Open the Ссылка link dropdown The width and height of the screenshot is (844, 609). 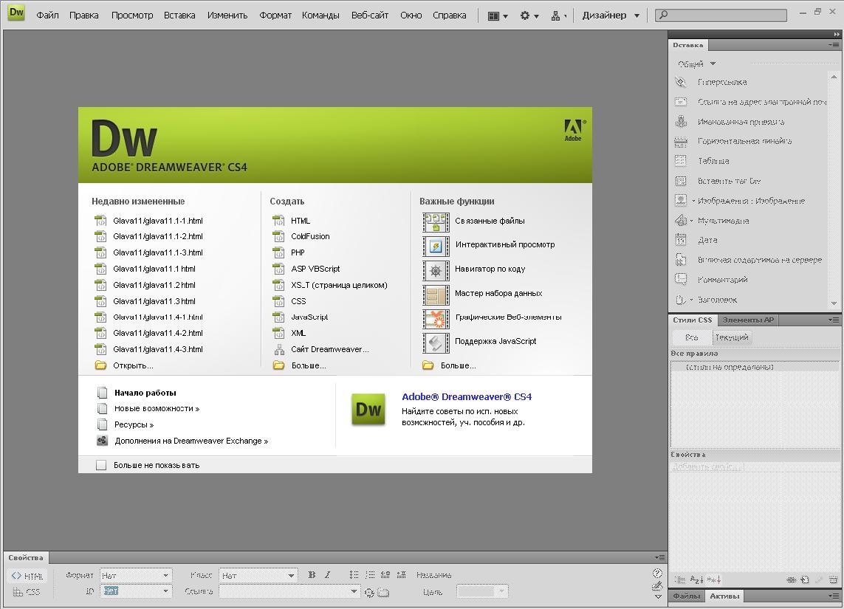[x=289, y=591]
